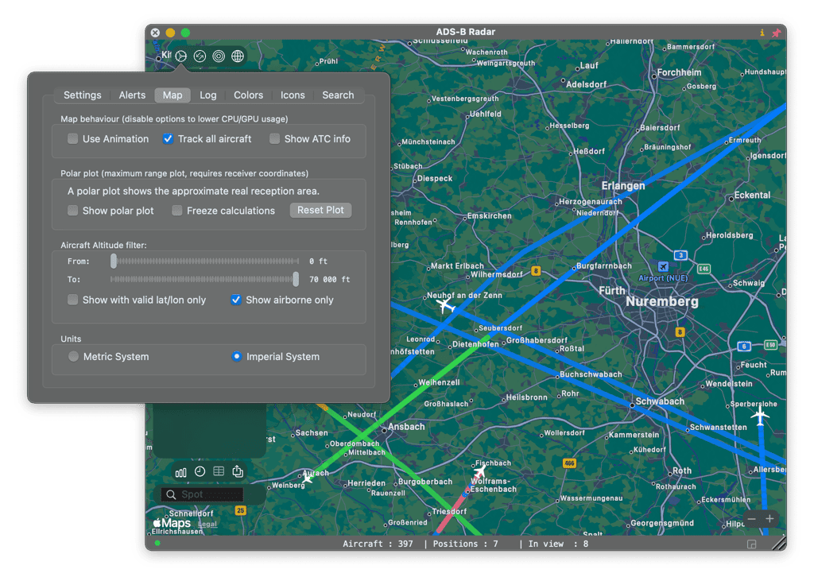The image size is (814, 581).
Task: Open the Alerts tab in the settings panel
Action: tap(132, 95)
